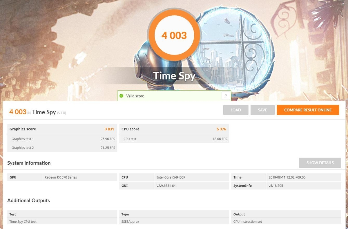Screen dimensions: 348x229
Task: Select the Valid score label
Action: 135,96
